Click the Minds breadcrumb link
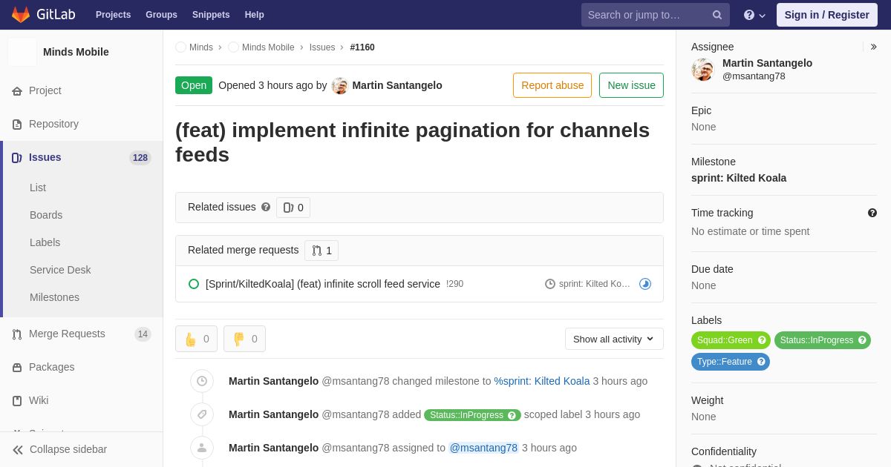 (201, 47)
